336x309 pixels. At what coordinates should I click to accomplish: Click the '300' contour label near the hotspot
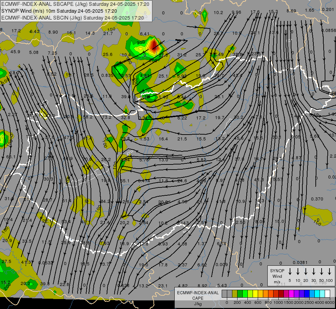click(141, 43)
